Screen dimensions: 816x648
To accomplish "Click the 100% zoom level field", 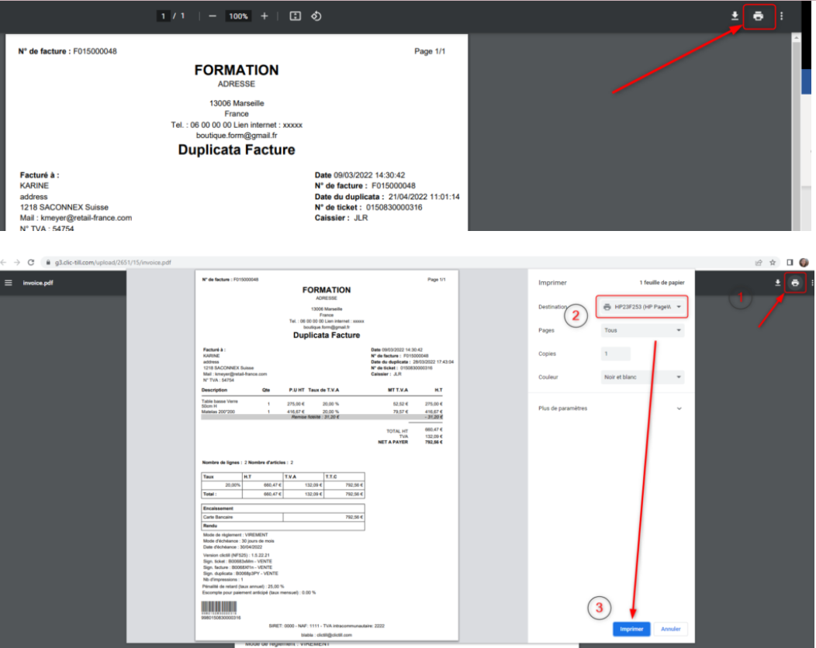I will pyautogui.click(x=238, y=16).
